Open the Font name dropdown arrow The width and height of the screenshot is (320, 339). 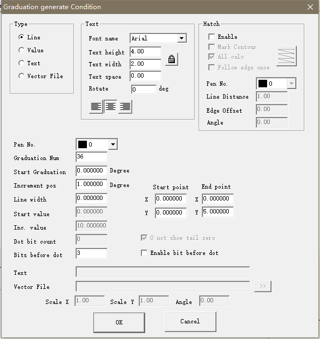point(182,38)
